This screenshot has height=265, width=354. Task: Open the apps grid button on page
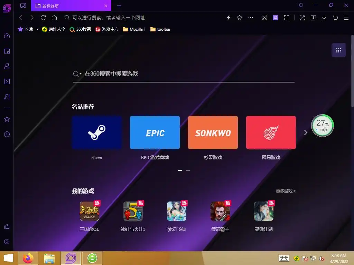click(x=338, y=50)
